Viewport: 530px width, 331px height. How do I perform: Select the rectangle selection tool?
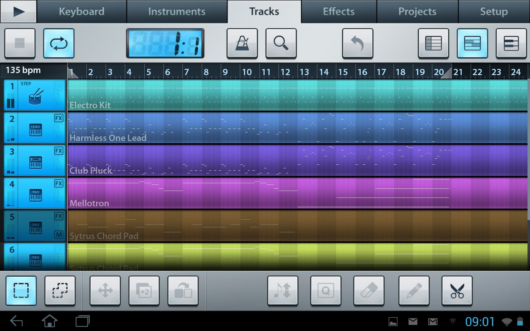coord(21,290)
